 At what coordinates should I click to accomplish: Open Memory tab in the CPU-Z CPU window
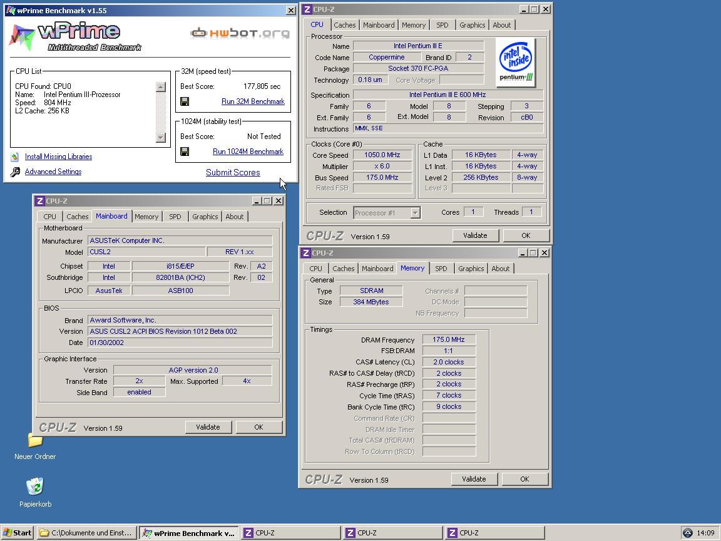tap(413, 25)
